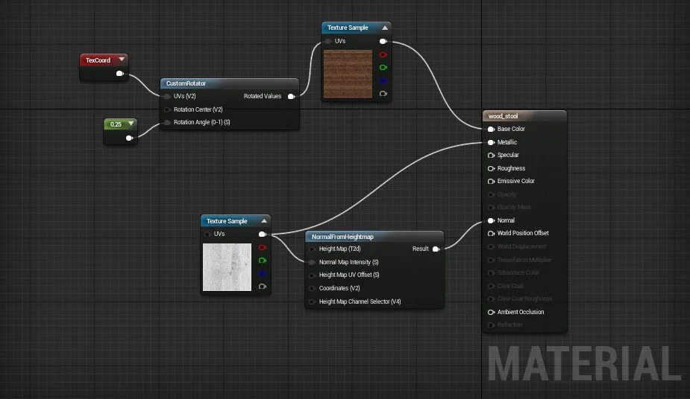Click red channel pin on grey Texture Sample
This screenshot has height=399, width=690.
point(263,248)
